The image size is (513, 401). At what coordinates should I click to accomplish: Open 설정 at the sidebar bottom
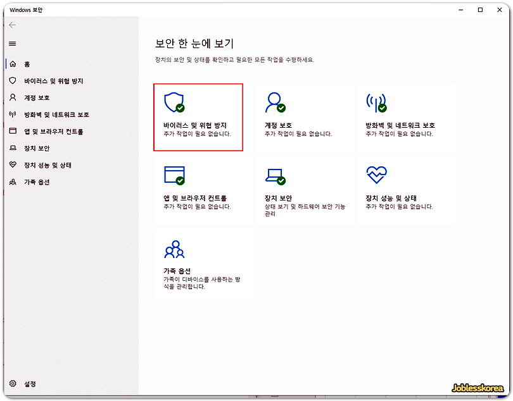30,384
